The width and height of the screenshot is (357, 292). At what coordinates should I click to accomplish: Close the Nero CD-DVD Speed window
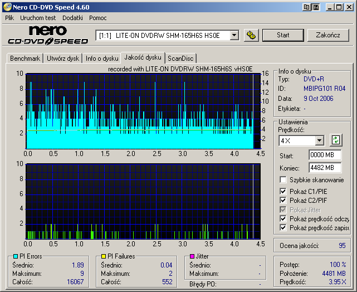pyautogui.click(x=349, y=7)
